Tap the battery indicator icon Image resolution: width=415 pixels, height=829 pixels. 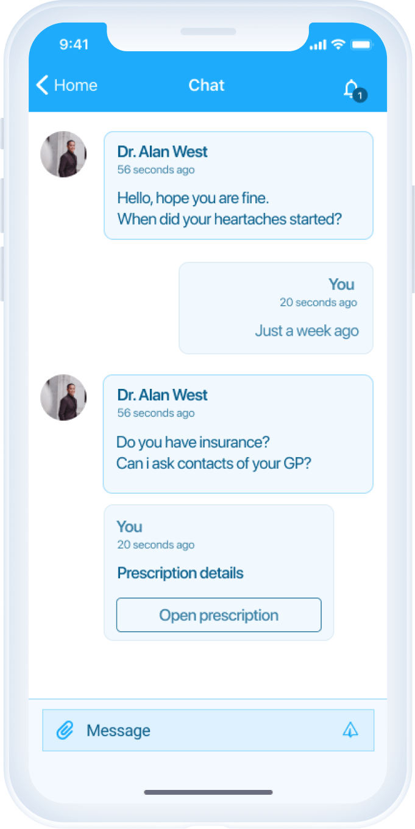362,45
